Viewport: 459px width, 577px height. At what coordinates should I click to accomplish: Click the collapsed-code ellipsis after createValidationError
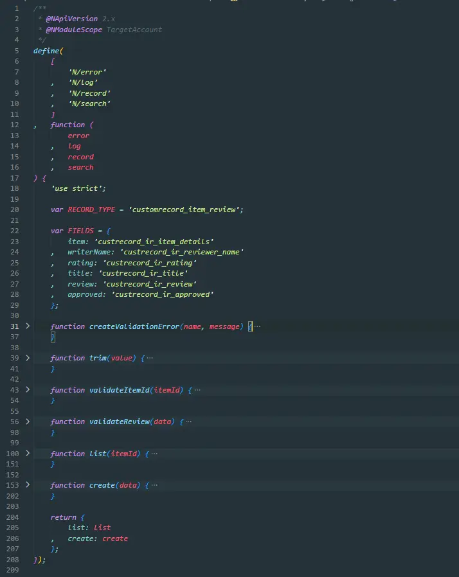click(x=257, y=326)
